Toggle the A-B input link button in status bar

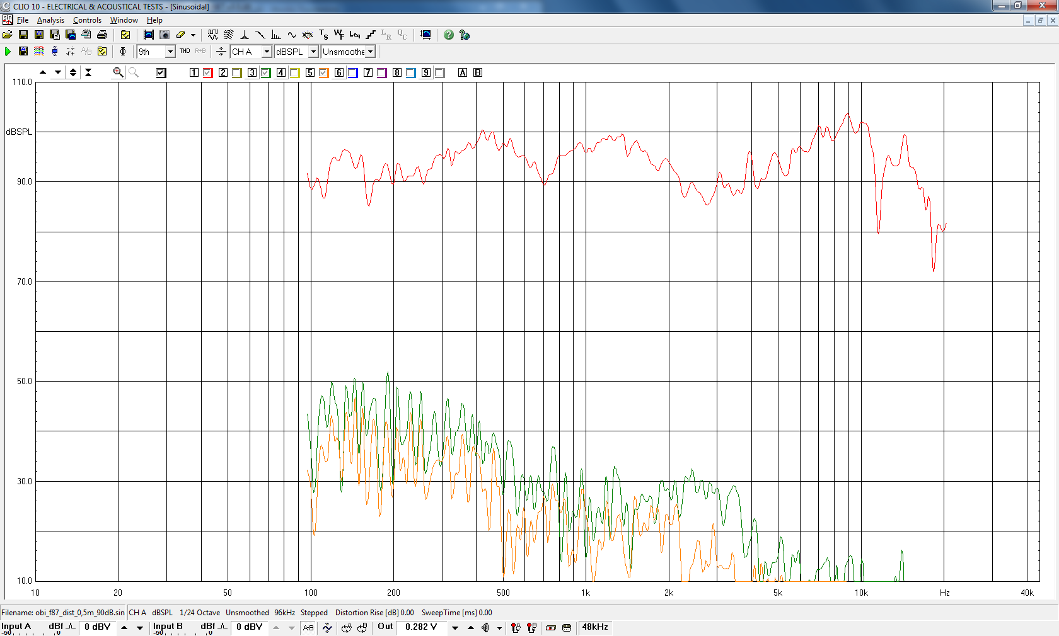(308, 627)
